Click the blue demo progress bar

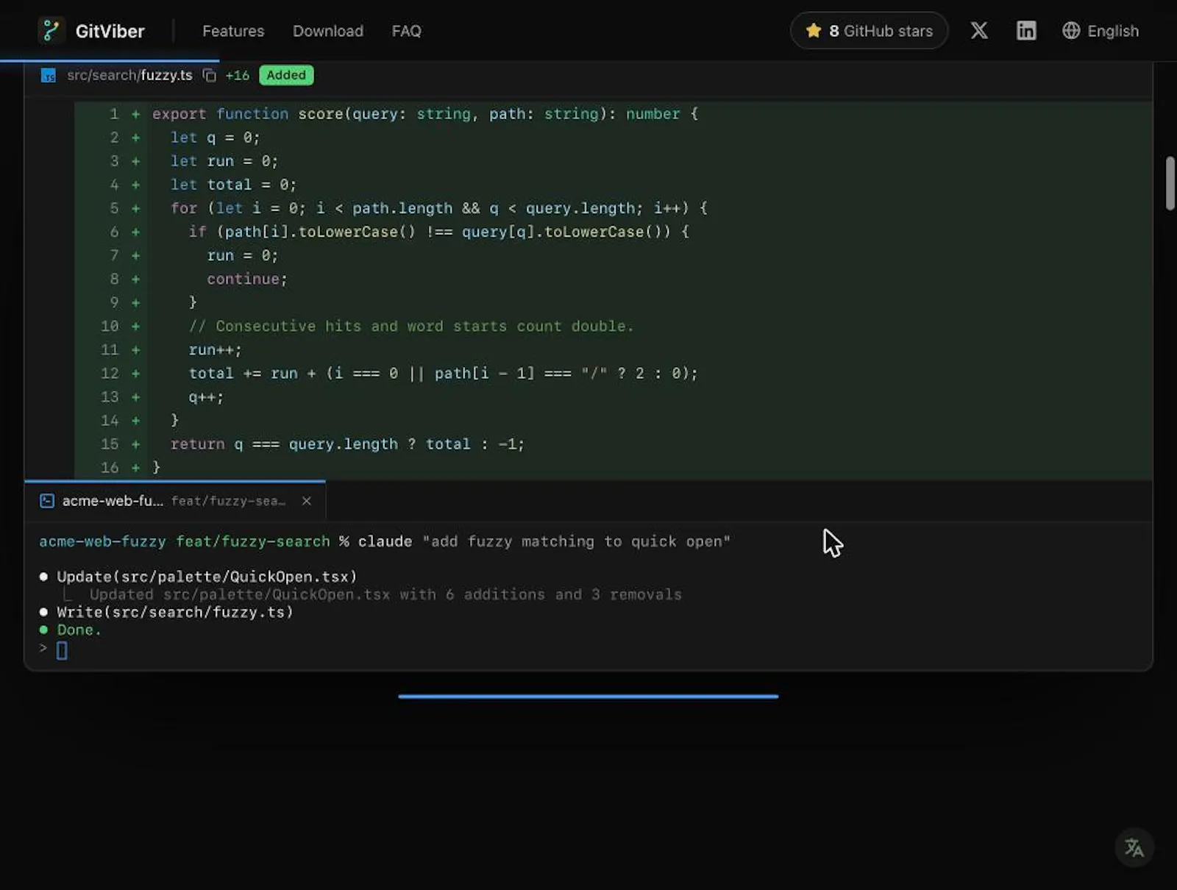[588, 696]
